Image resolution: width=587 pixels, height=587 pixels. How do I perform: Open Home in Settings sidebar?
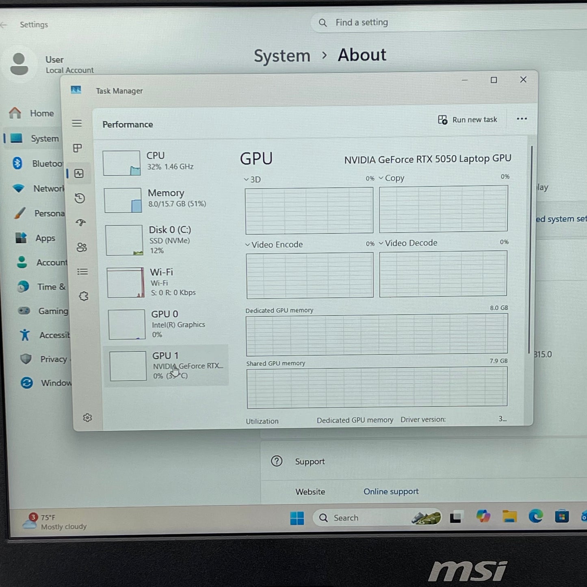pyautogui.click(x=32, y=113)
